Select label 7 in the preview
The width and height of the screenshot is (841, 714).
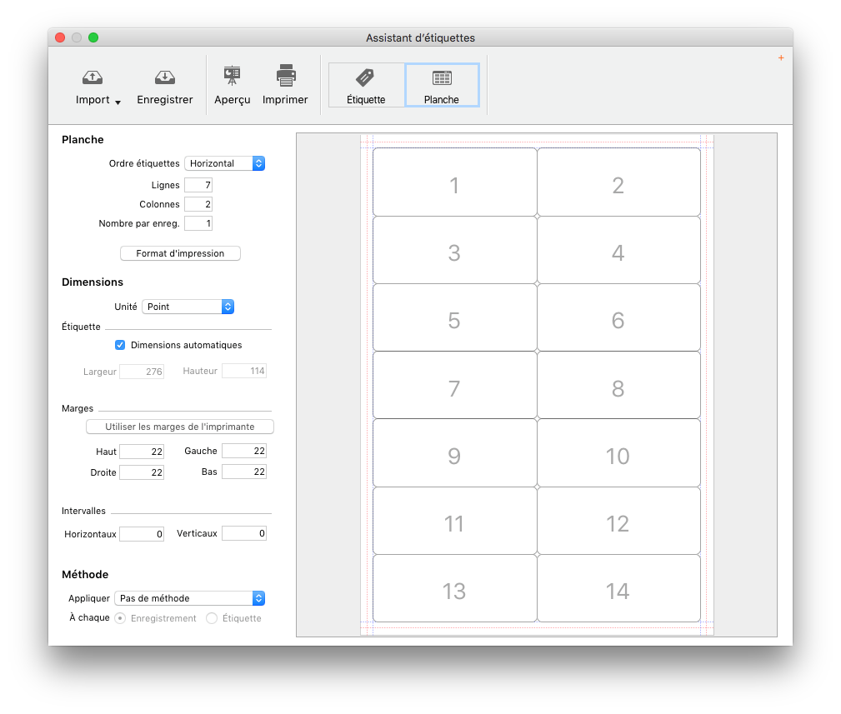click(x=454, y=388)
